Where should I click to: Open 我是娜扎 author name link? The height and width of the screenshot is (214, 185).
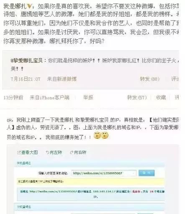[15, 6]
